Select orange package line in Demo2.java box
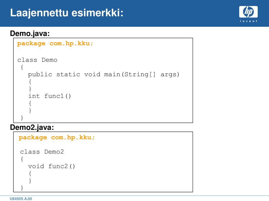 pos(57,138)
